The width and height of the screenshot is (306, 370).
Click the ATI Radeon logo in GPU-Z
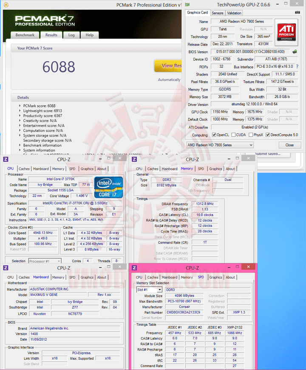coord(286,32)
